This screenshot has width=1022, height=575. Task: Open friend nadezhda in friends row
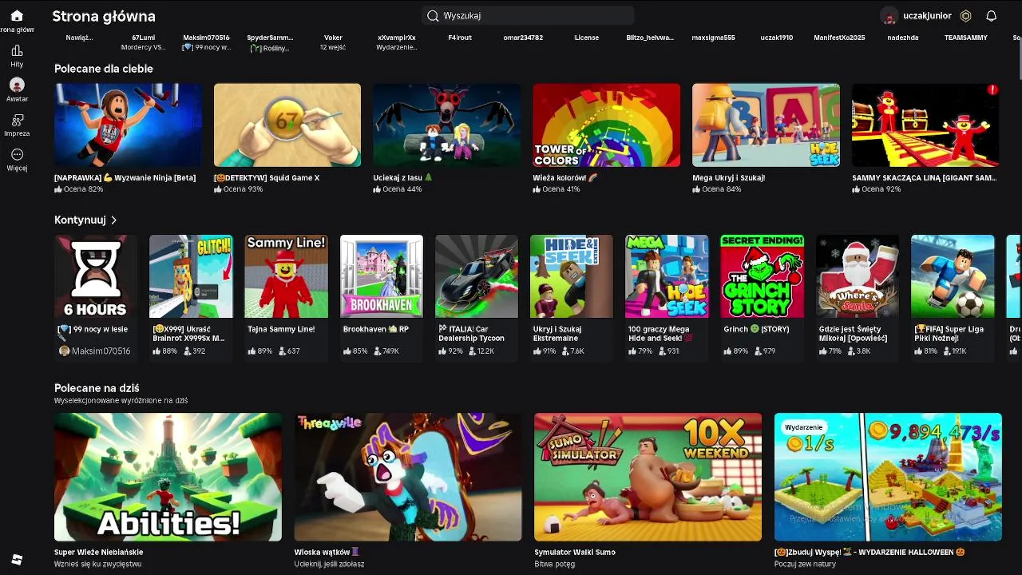pos(903,38)
